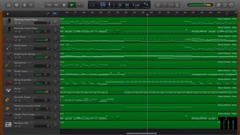Screen dimensions: 240x135
Task: Adjust Bright Synth Strings volume slider
Action: (x=42, y=57)
